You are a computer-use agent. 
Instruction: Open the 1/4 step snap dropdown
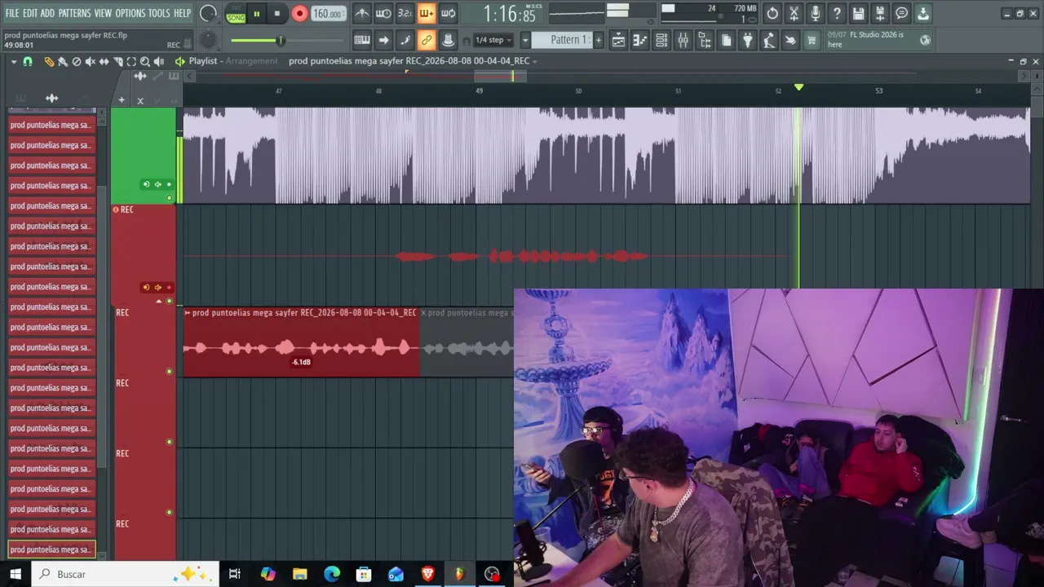point(493,40)
